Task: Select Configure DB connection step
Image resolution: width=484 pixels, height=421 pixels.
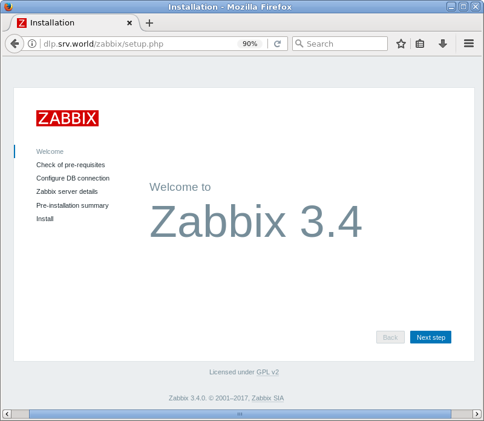Action: click(73, 178)
